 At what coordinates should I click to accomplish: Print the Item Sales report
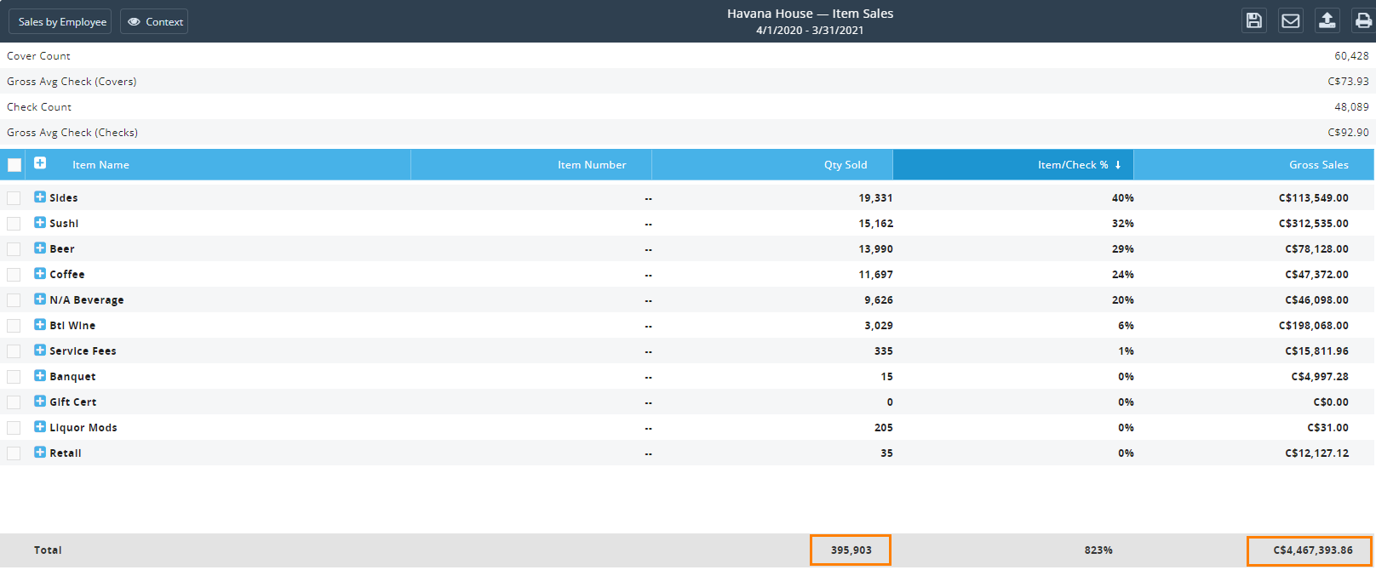click(x=1363, y=20)
